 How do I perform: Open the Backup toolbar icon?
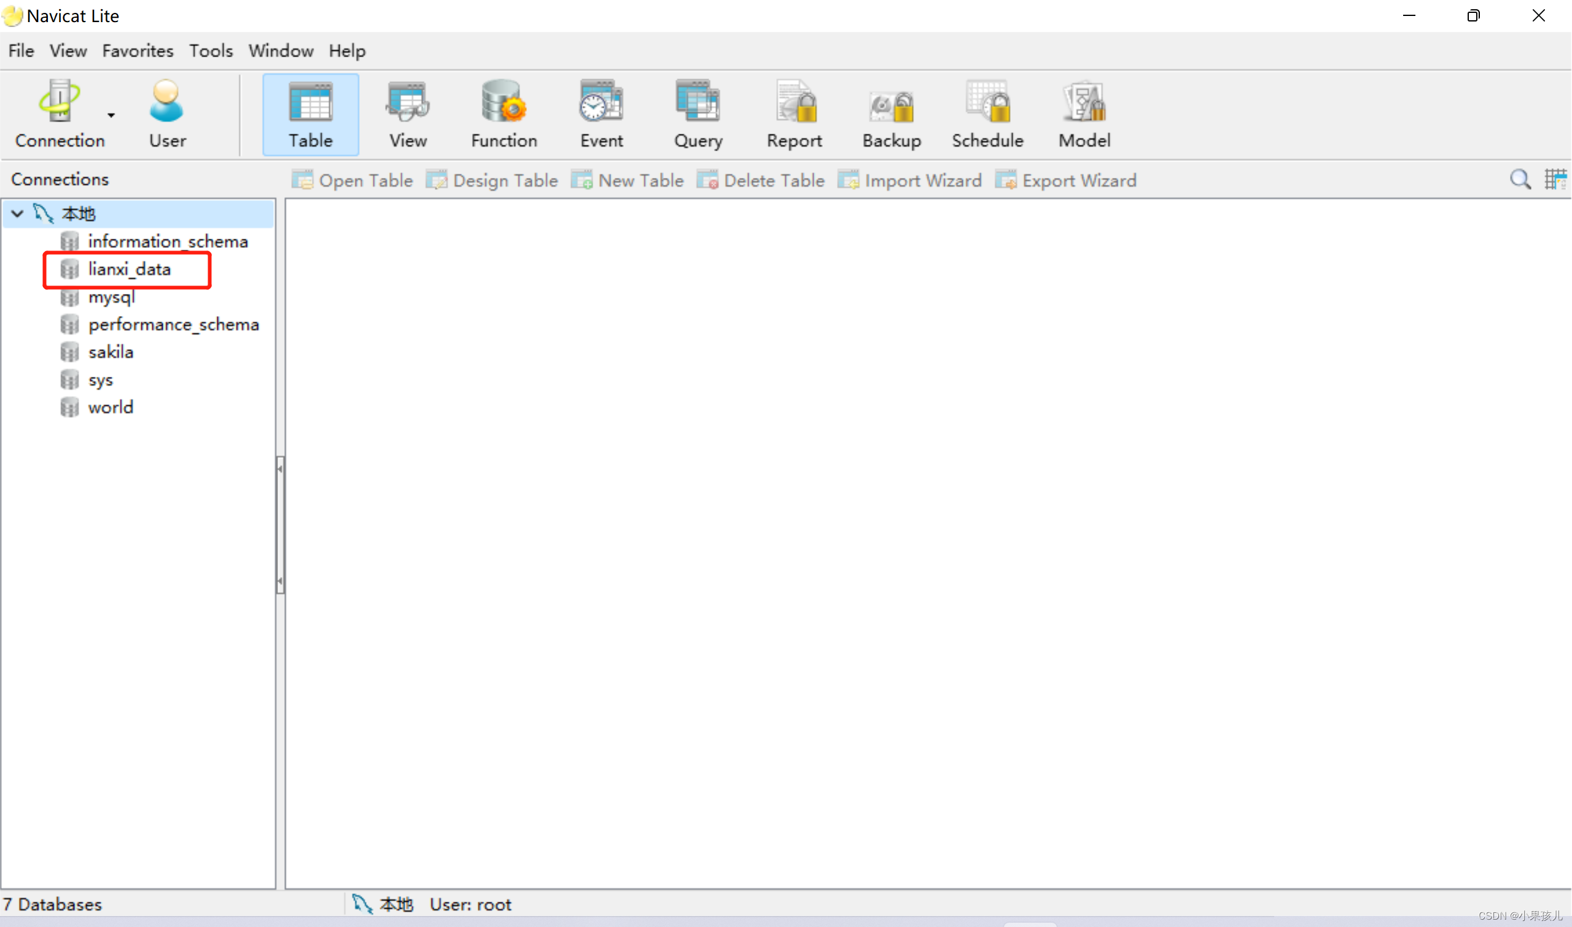892,114
